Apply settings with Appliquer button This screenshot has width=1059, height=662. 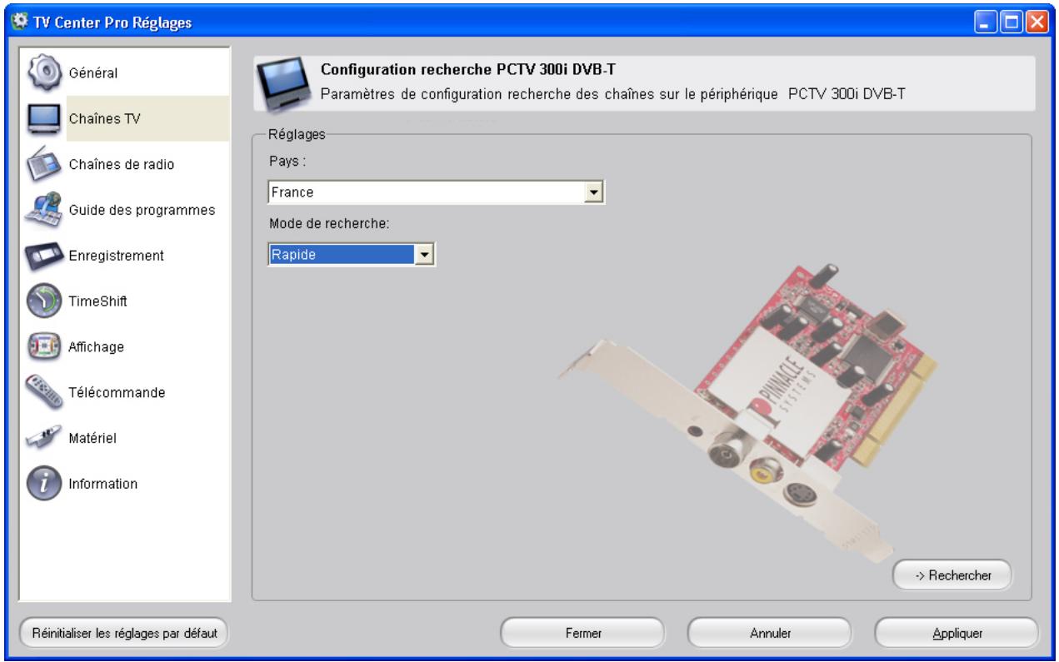coord(957,632)
